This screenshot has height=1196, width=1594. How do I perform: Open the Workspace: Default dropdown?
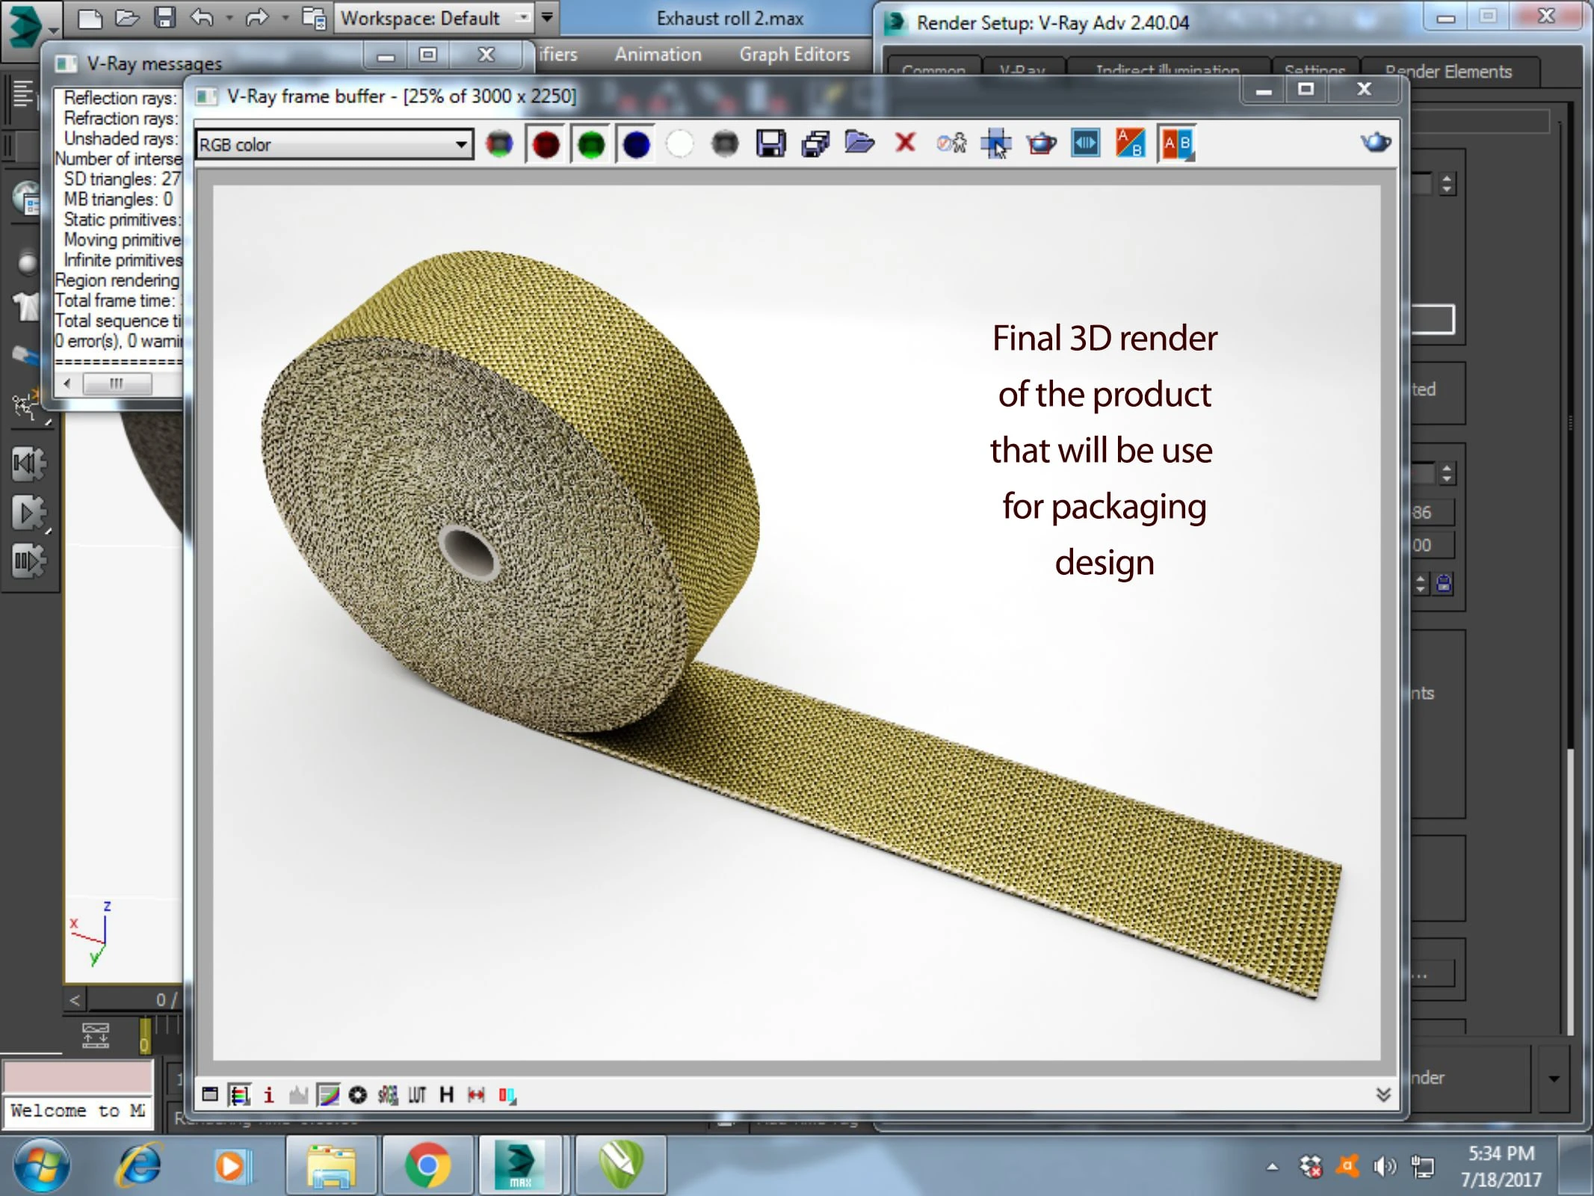click(x=523, y=17)
